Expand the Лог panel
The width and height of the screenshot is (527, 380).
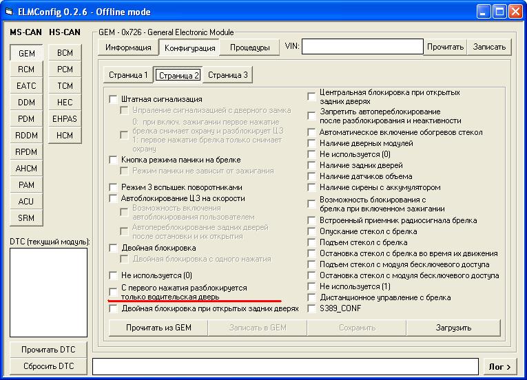(x=499, y=366)
